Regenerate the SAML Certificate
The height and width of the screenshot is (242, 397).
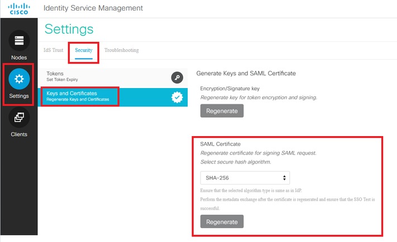222,221
